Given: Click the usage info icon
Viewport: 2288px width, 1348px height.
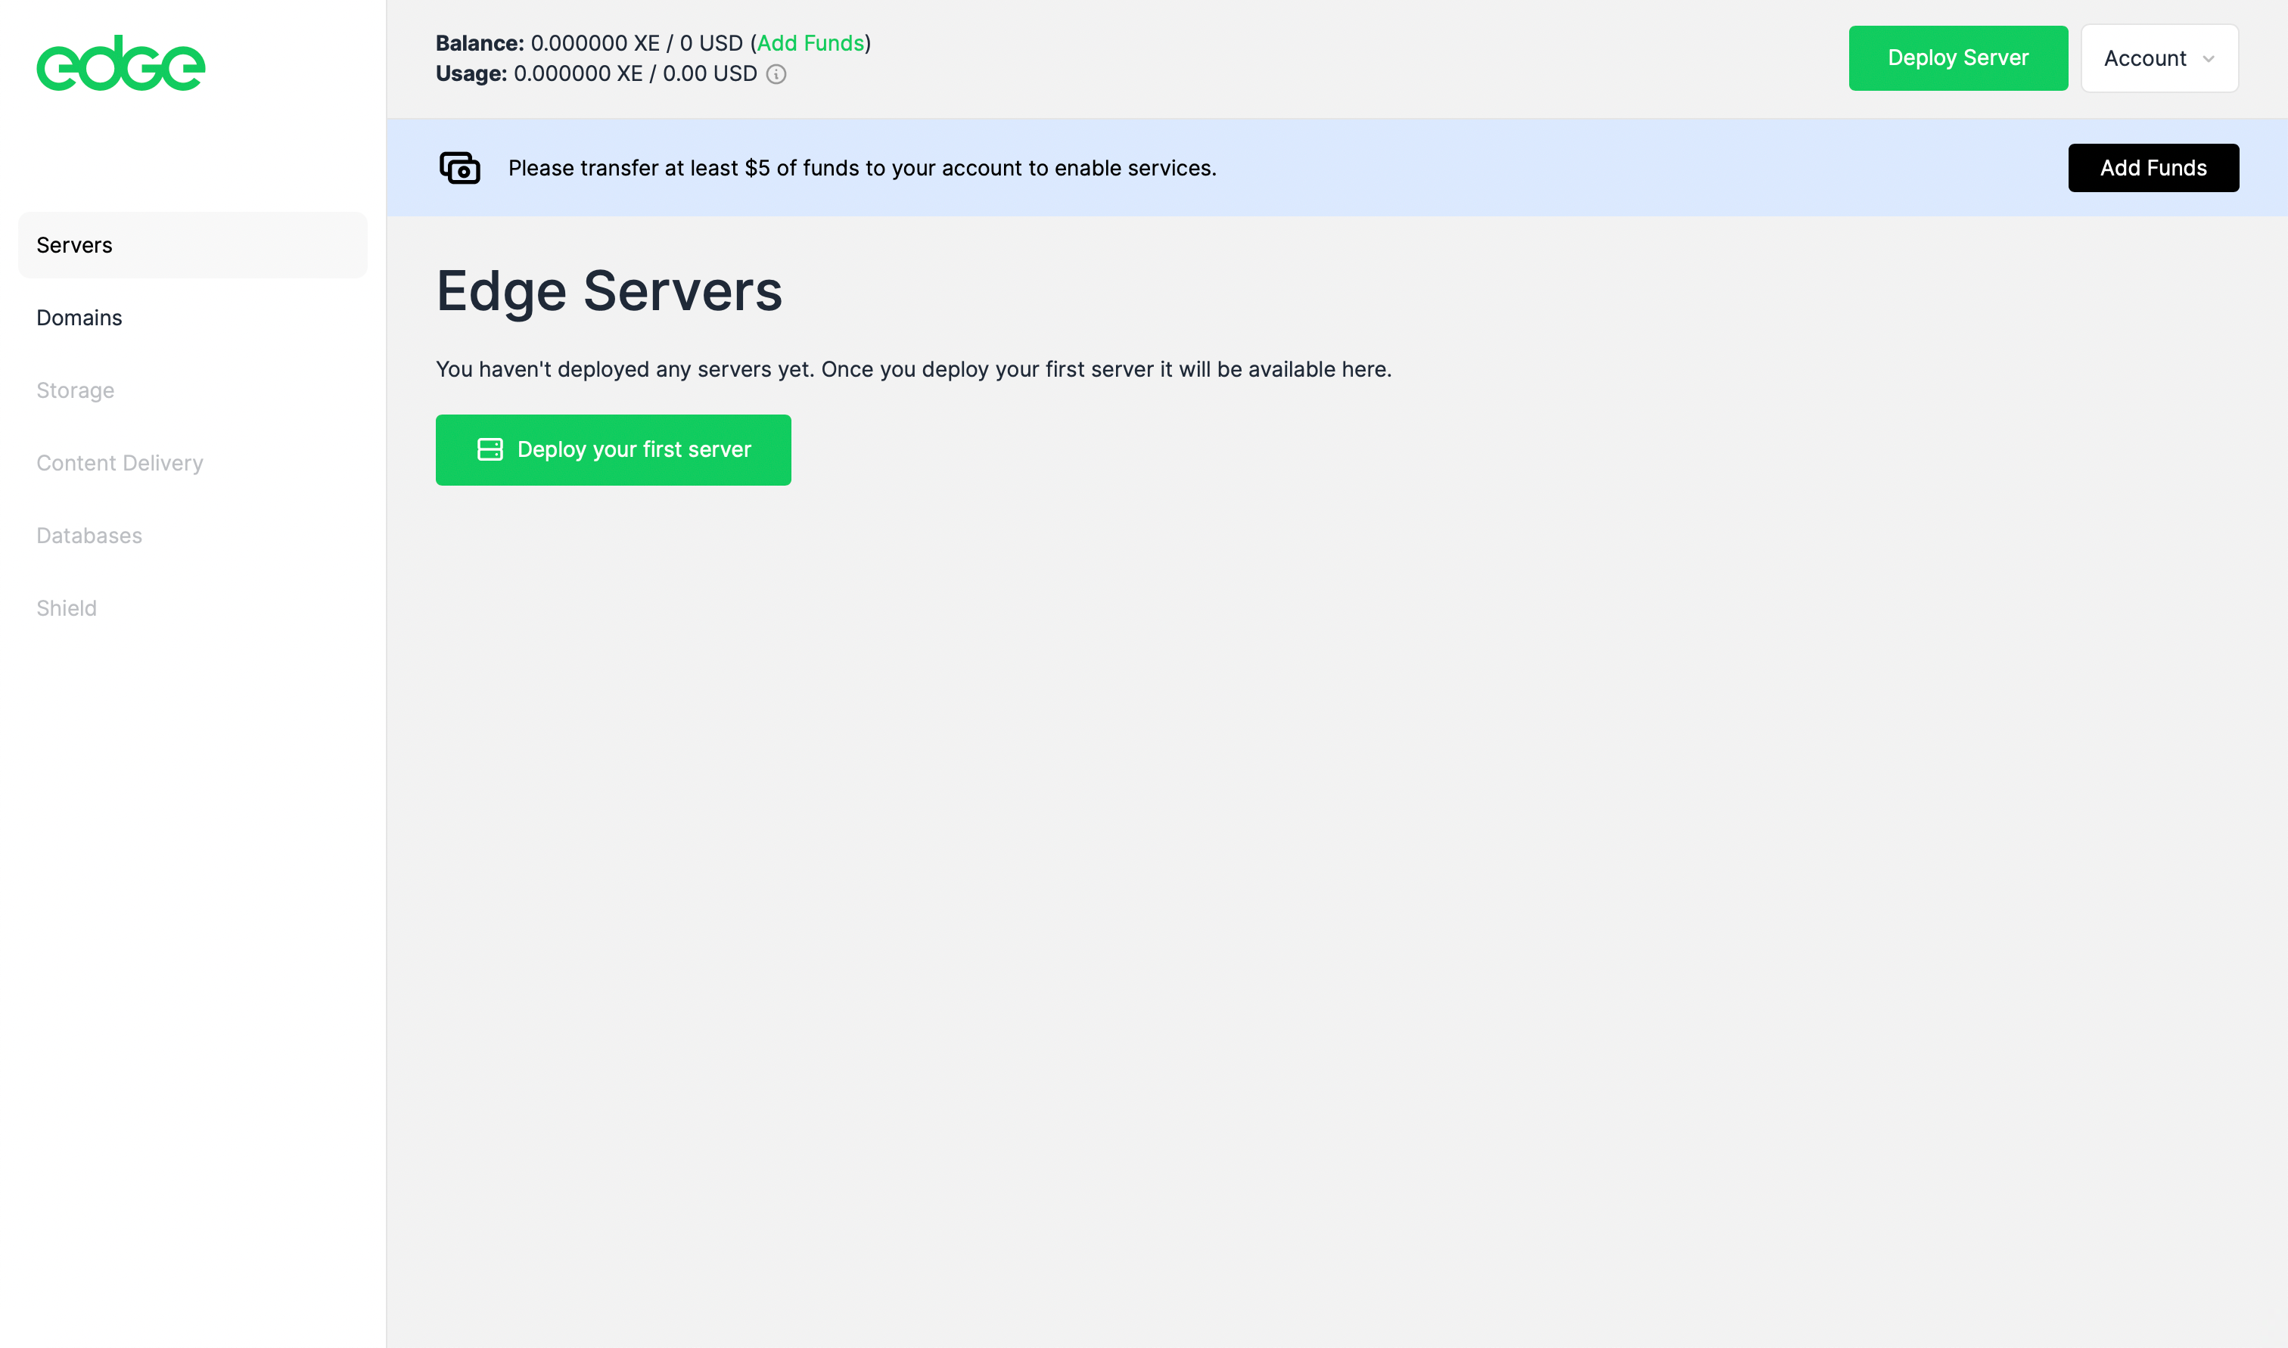Looking at the screenshot, I should (x=776, y=74).
